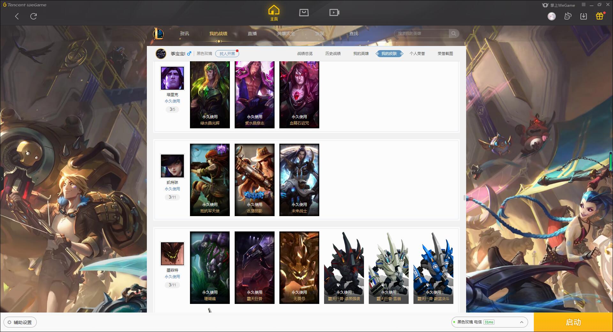Click the 启动 launch button
The height and width of the screenshot is (332, 613).
[573, 322]
